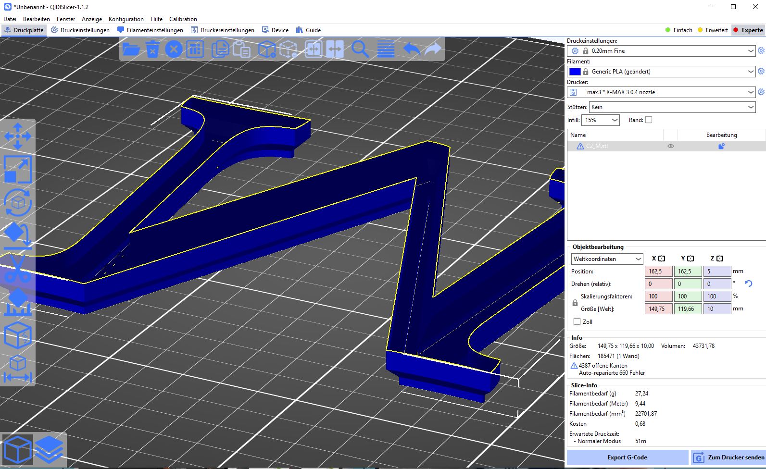Click the Export G-Code button
This screenshot has width=766, height=469.
(628, 457)
